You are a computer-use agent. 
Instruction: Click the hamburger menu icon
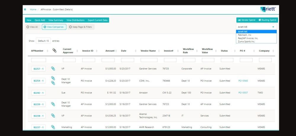25,9
